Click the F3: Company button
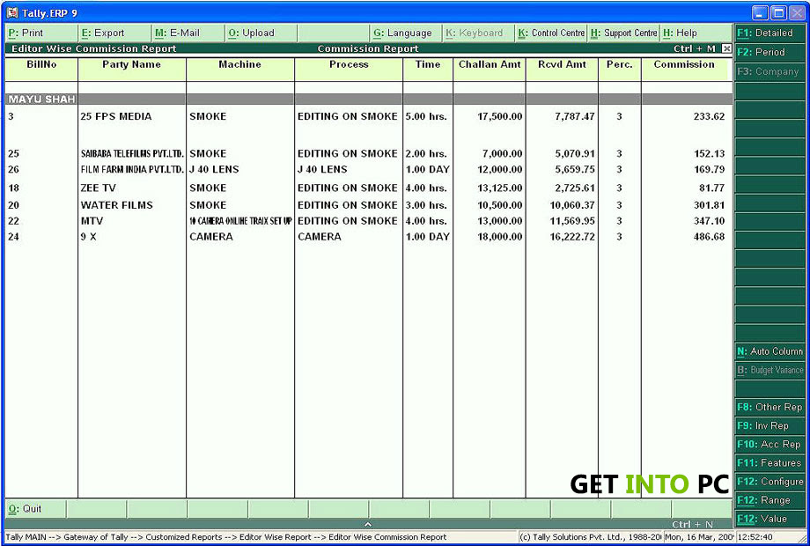 coord(769,71)
